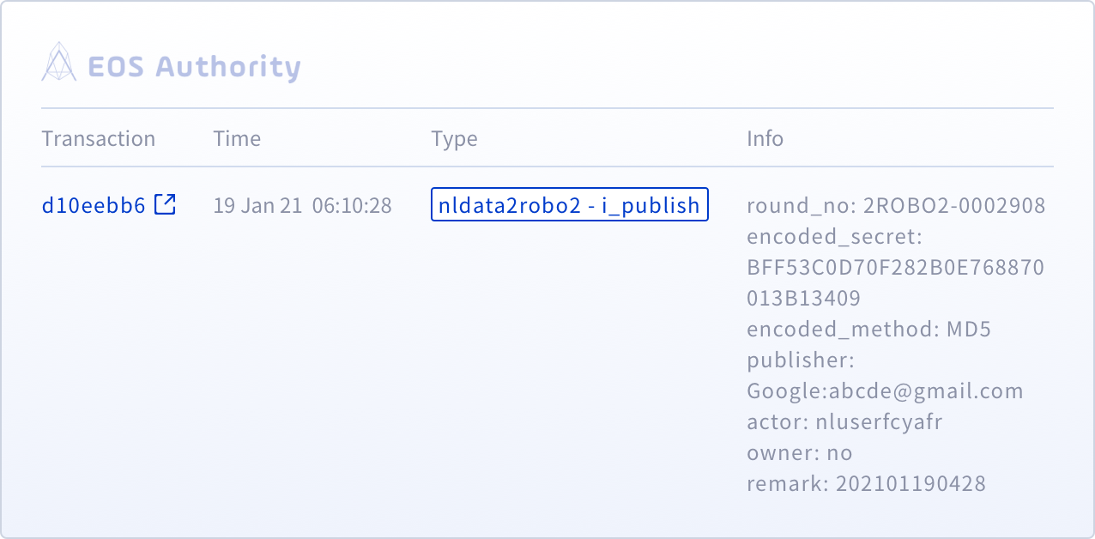Click the EOS Authority triangular logo icon
The height and width of the screenshot is (539, 1095).
pos(59,63)
